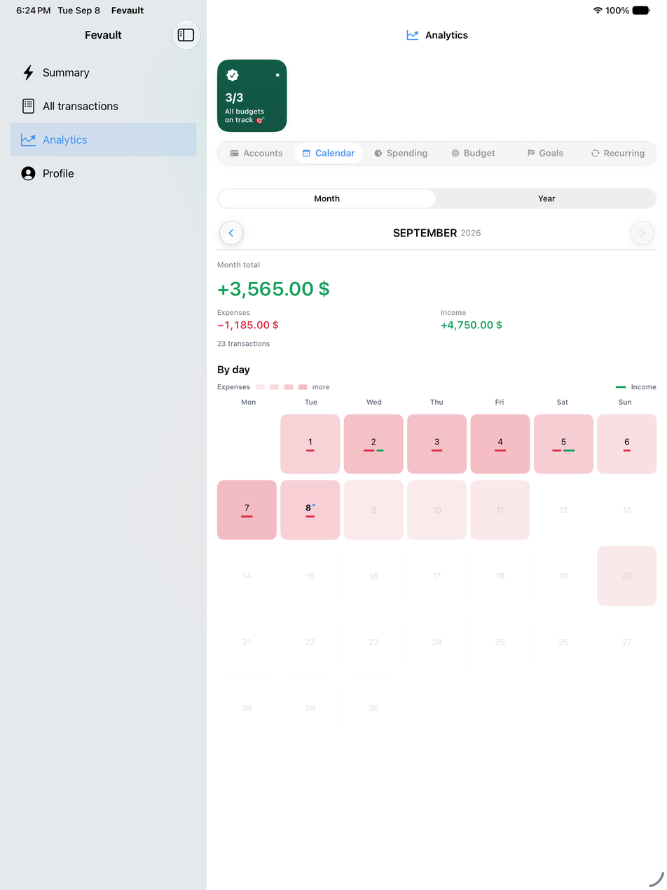Select September 1 day cell

pyautogui.click(x=310, y=444)
